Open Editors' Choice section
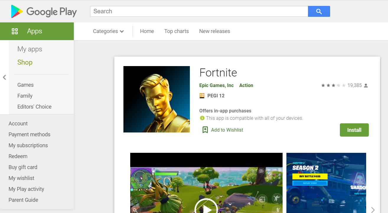 coord(34,107)
